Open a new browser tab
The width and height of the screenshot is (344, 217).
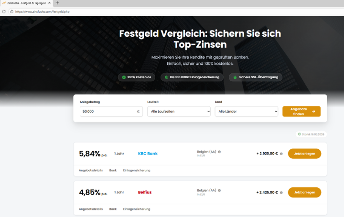[x=57, y=3]
